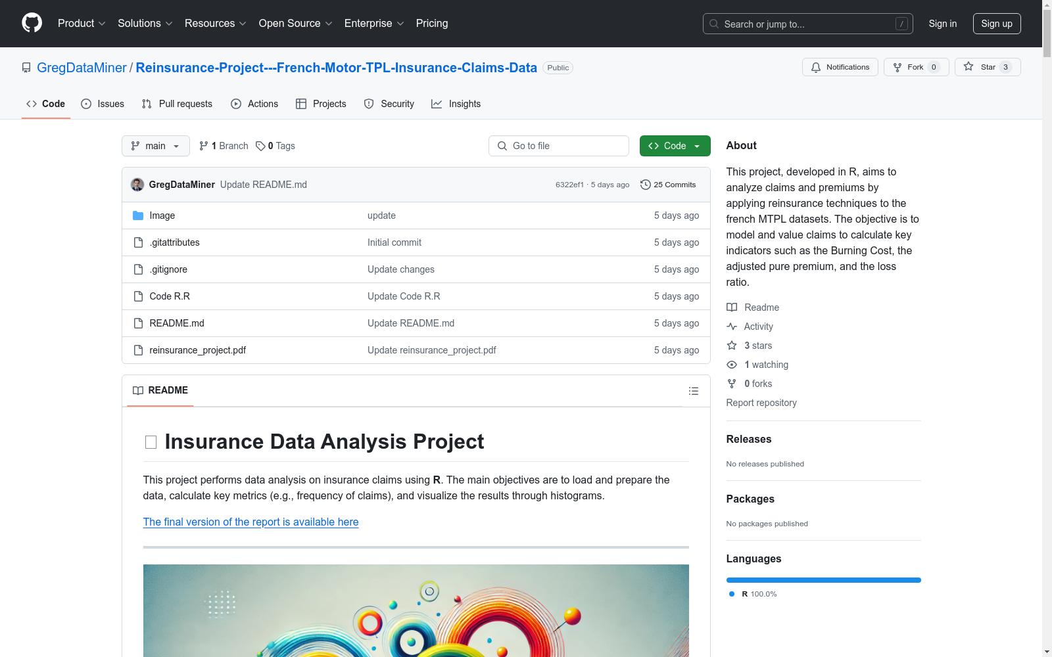Click the GregDataMiner avatar in commit row
The height and width of the screenshot is (657, 1052).
137,185
